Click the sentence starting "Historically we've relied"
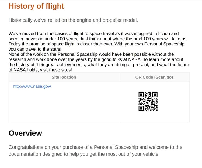This screenshot has width=202, height=168. pos(73,20)
